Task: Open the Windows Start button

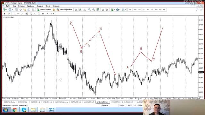Action: coord(5,110)
